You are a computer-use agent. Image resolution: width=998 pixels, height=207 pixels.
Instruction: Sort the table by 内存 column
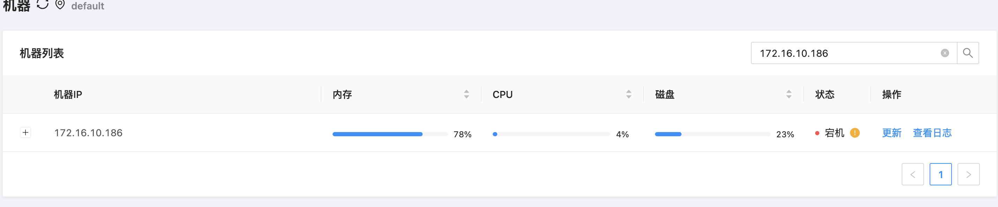467,94
